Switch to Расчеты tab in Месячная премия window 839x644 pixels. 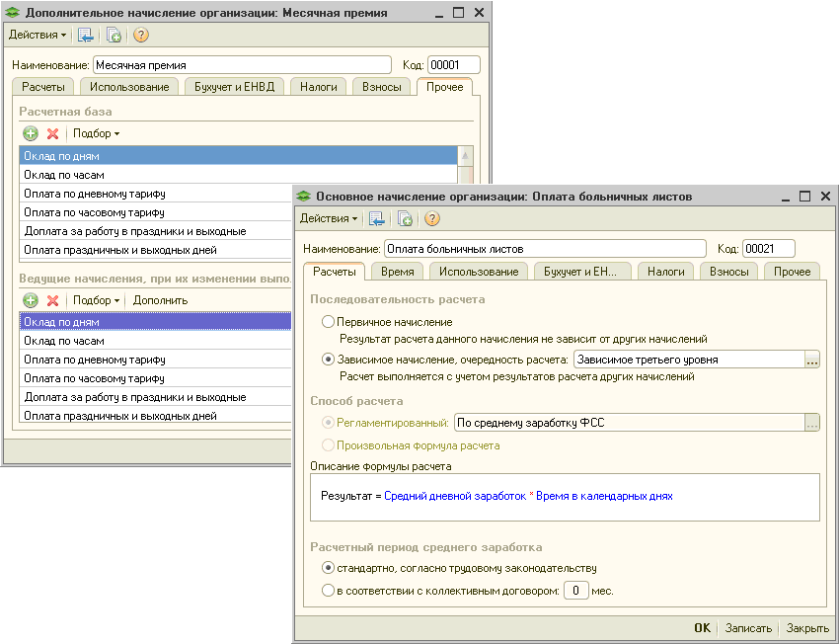coord(43,87)
